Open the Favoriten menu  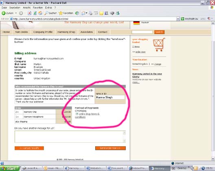pos(38,8)
